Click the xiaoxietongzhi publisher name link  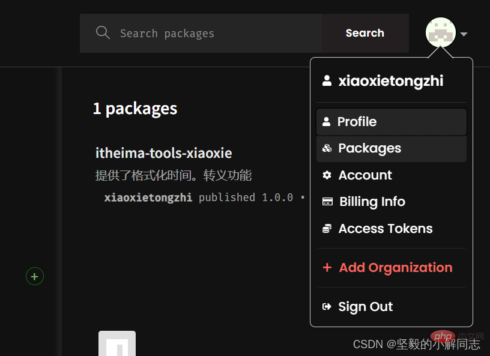point(148,198)
